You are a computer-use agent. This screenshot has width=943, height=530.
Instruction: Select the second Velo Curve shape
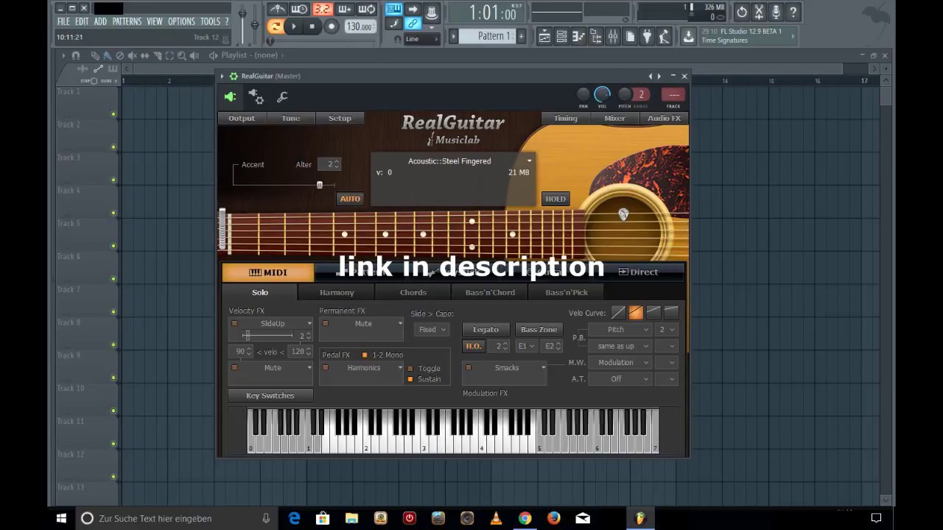click(636, 313)
